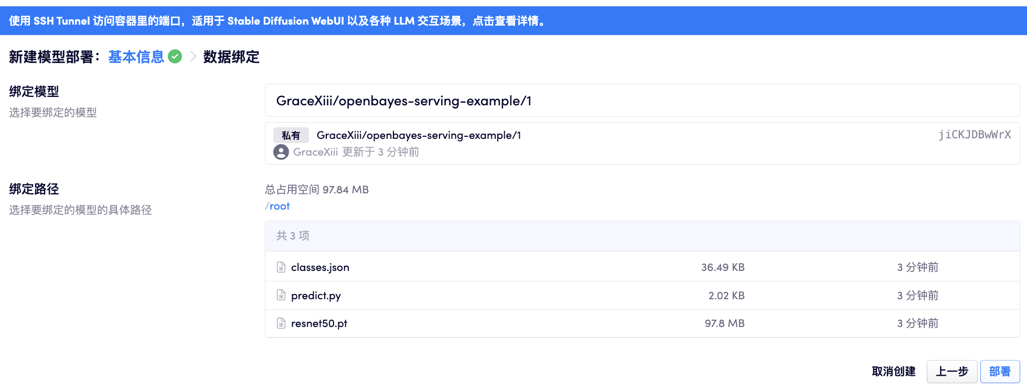
Task: Click the 上一步 previous step button
Action: pyautogui.click(x=951, y=372)
